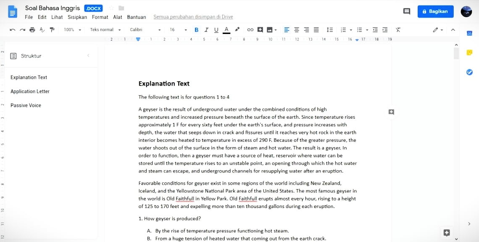Image resolution: width=479 pixels, height=242 pixels.
Task: Open the Insert link tool
Action: [251, 30]
